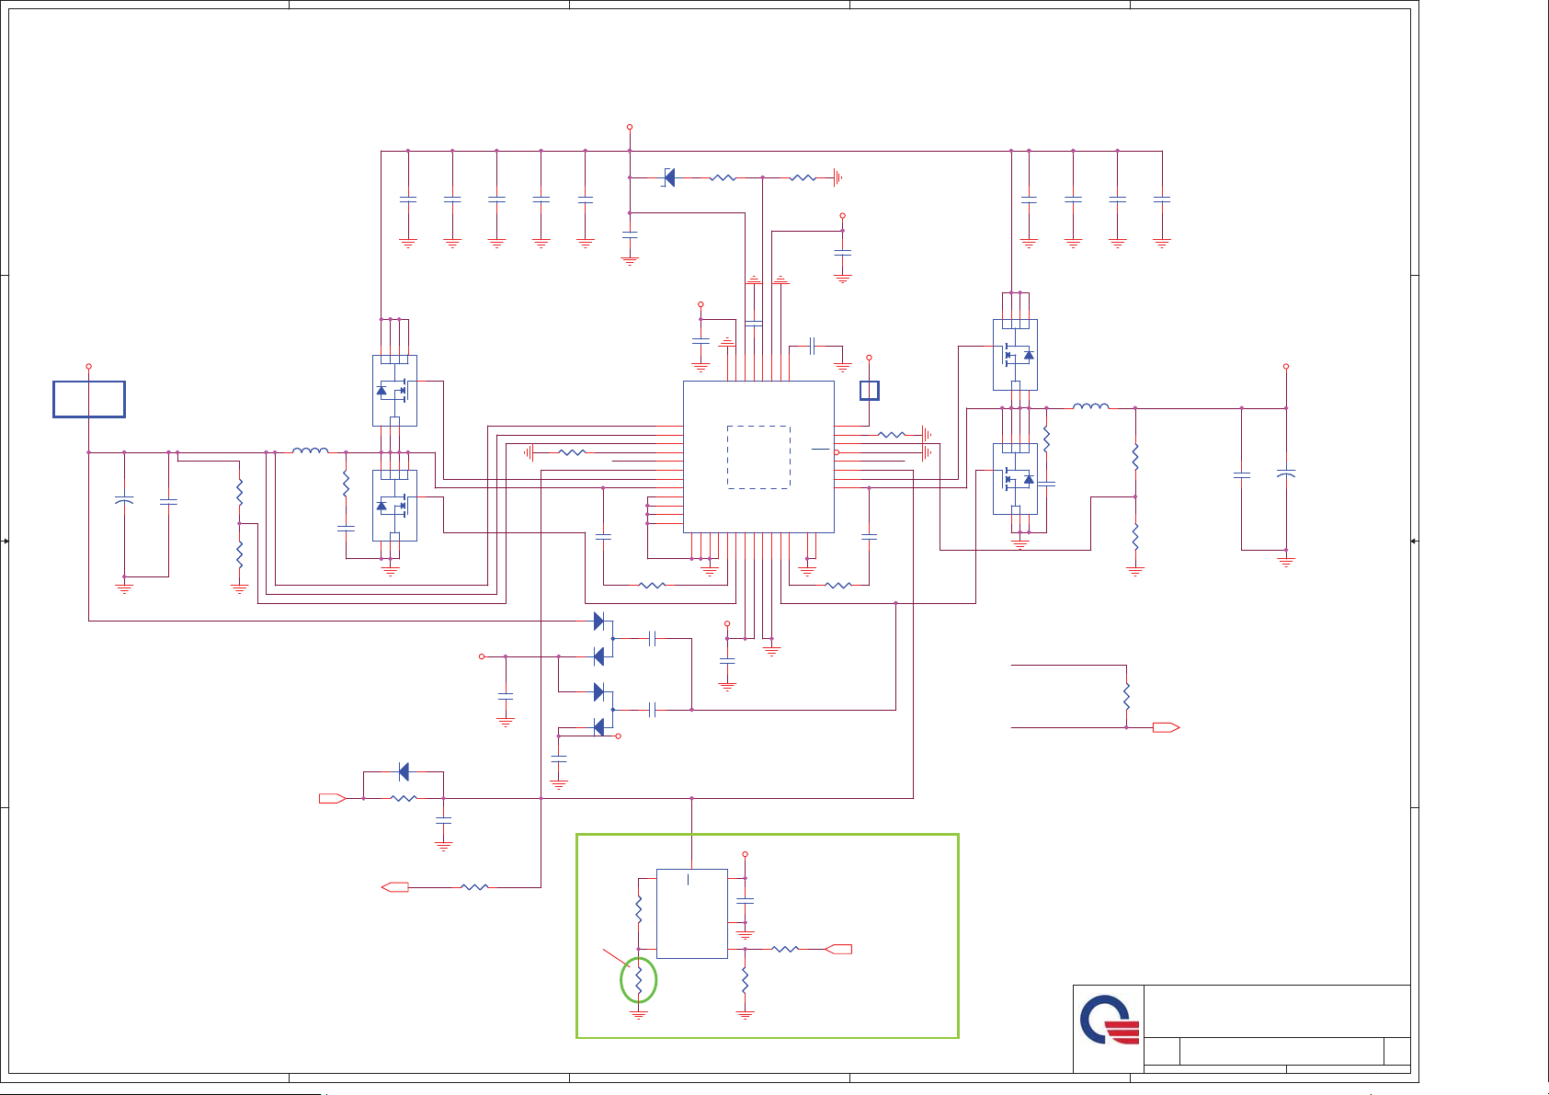Click the resistor right of the green-box IC output
1549x1095 pixels.
tap(785, 949)
